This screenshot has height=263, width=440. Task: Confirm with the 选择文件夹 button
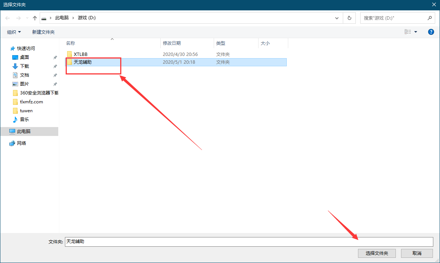tap(377, 253)
